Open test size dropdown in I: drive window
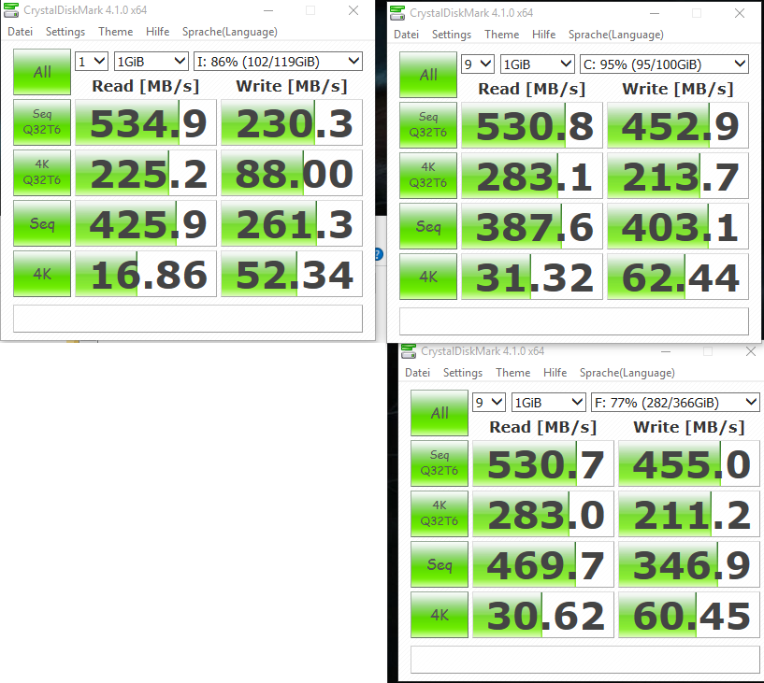 151,62
